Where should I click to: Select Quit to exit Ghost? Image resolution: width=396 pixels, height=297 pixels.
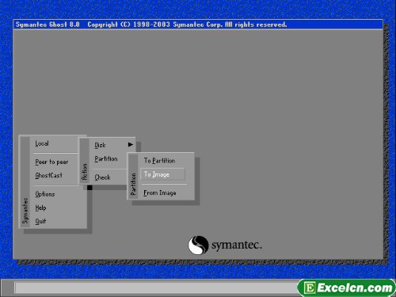tap(40, 221)
